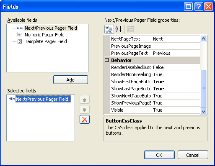Click the property grid scrollbar thumb
Viewport: 215px width, 166px height.
pyautogui.click(x=203, y=89)
